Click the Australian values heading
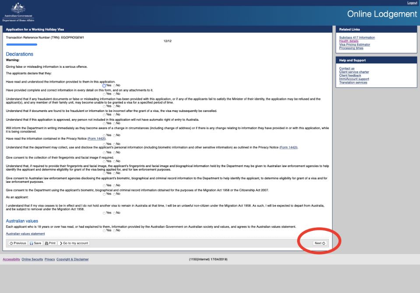Image resolution: width=420 pixels, height=293 pixels. click(22, 221)
